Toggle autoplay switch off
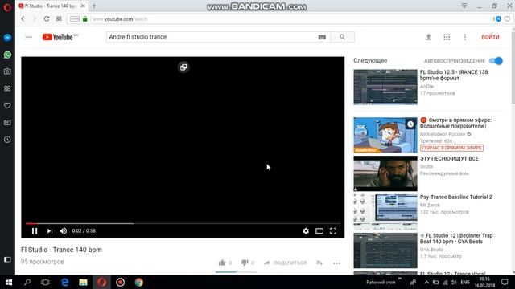Screen dimensions: 515x289 tap(496, 61)
